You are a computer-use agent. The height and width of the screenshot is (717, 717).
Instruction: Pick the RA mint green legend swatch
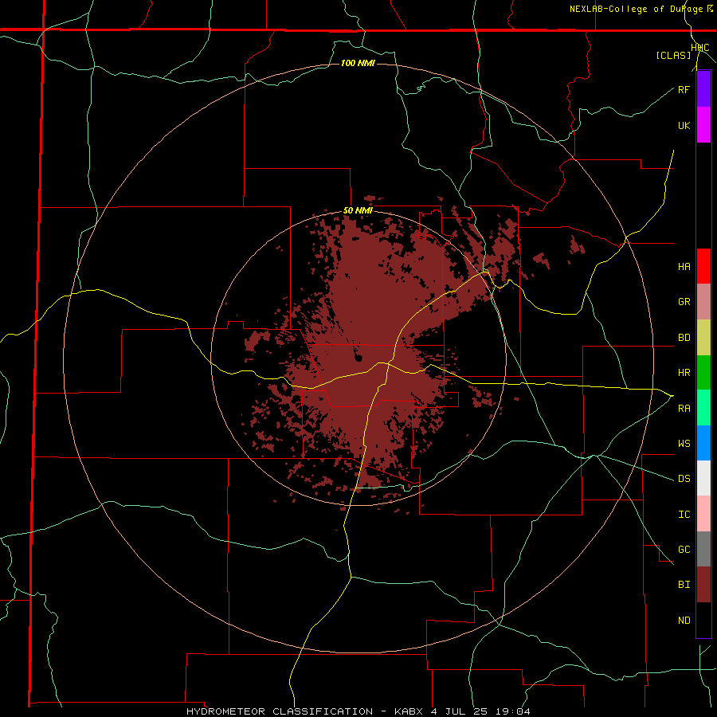703,408
